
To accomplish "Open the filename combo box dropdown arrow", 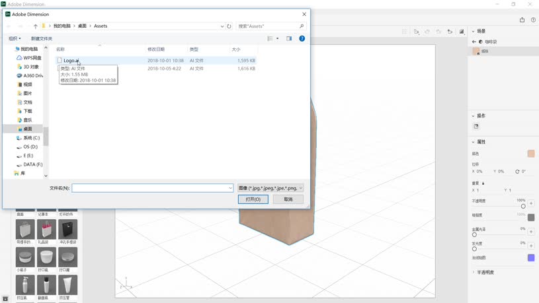I will (230, 188).
